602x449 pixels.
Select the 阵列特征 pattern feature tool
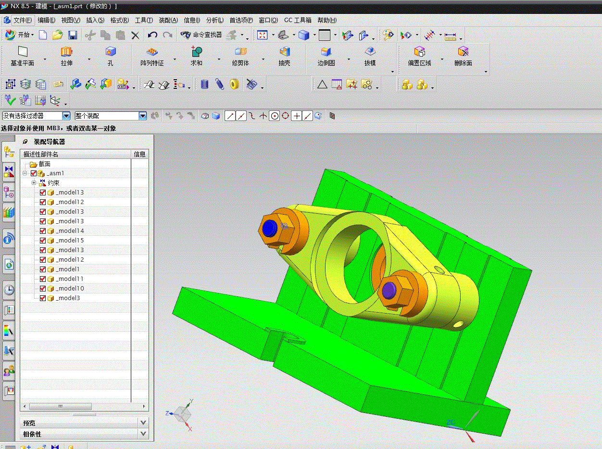[152, 57]
